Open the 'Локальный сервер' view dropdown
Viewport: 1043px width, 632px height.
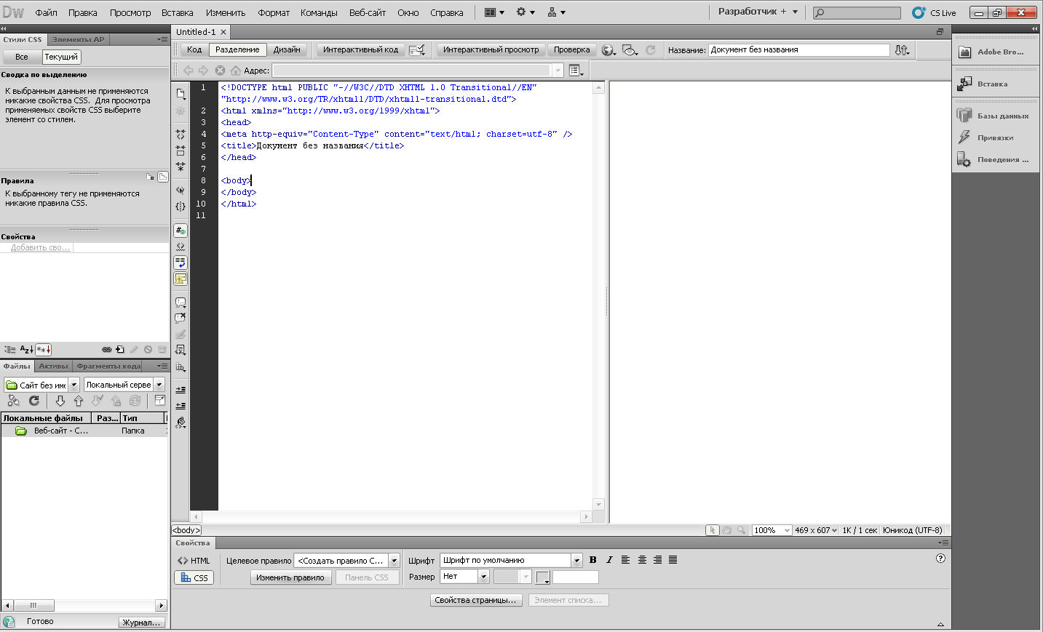pos(159,385)
